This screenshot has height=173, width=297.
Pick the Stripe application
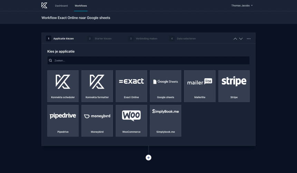tap(234, 86)
